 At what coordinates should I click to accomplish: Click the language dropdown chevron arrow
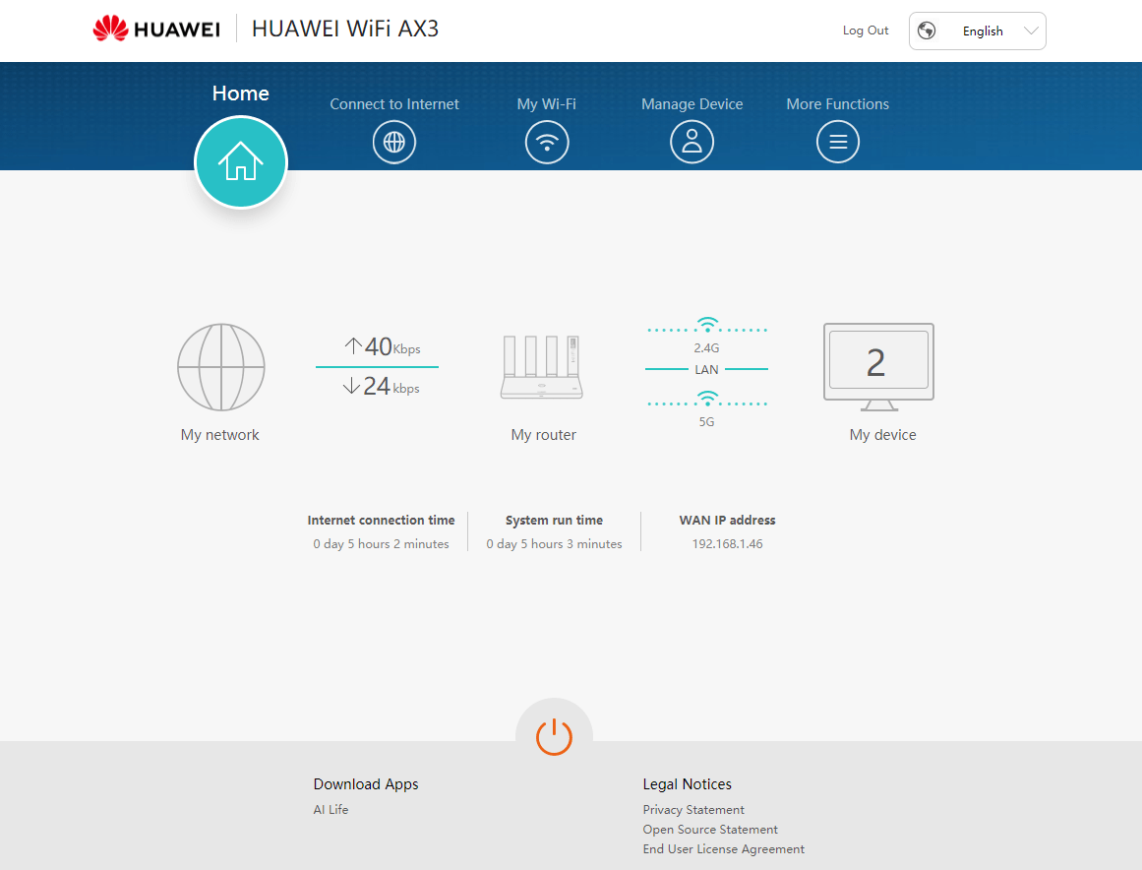[1031, 31]
